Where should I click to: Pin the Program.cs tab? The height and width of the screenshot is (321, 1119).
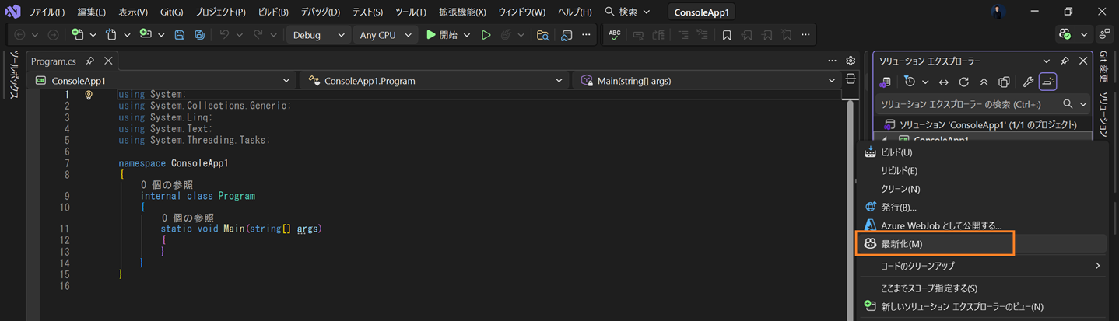tap(90, 61)
